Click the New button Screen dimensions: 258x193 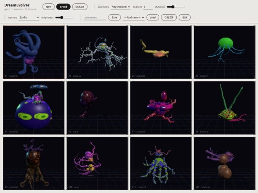(x=49, y=7)
